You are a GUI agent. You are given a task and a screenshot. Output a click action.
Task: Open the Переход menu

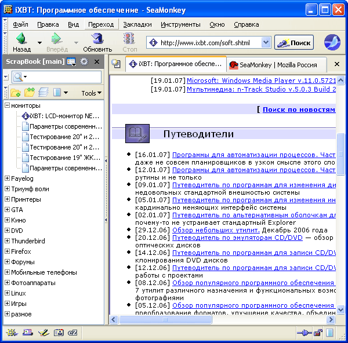tap(101, 24)
